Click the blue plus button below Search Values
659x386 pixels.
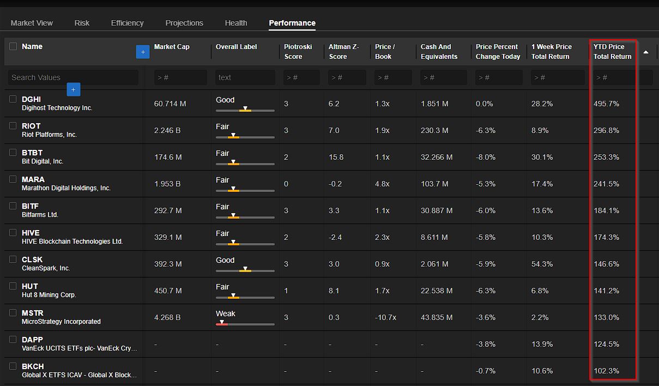click(x=73, y=89)
